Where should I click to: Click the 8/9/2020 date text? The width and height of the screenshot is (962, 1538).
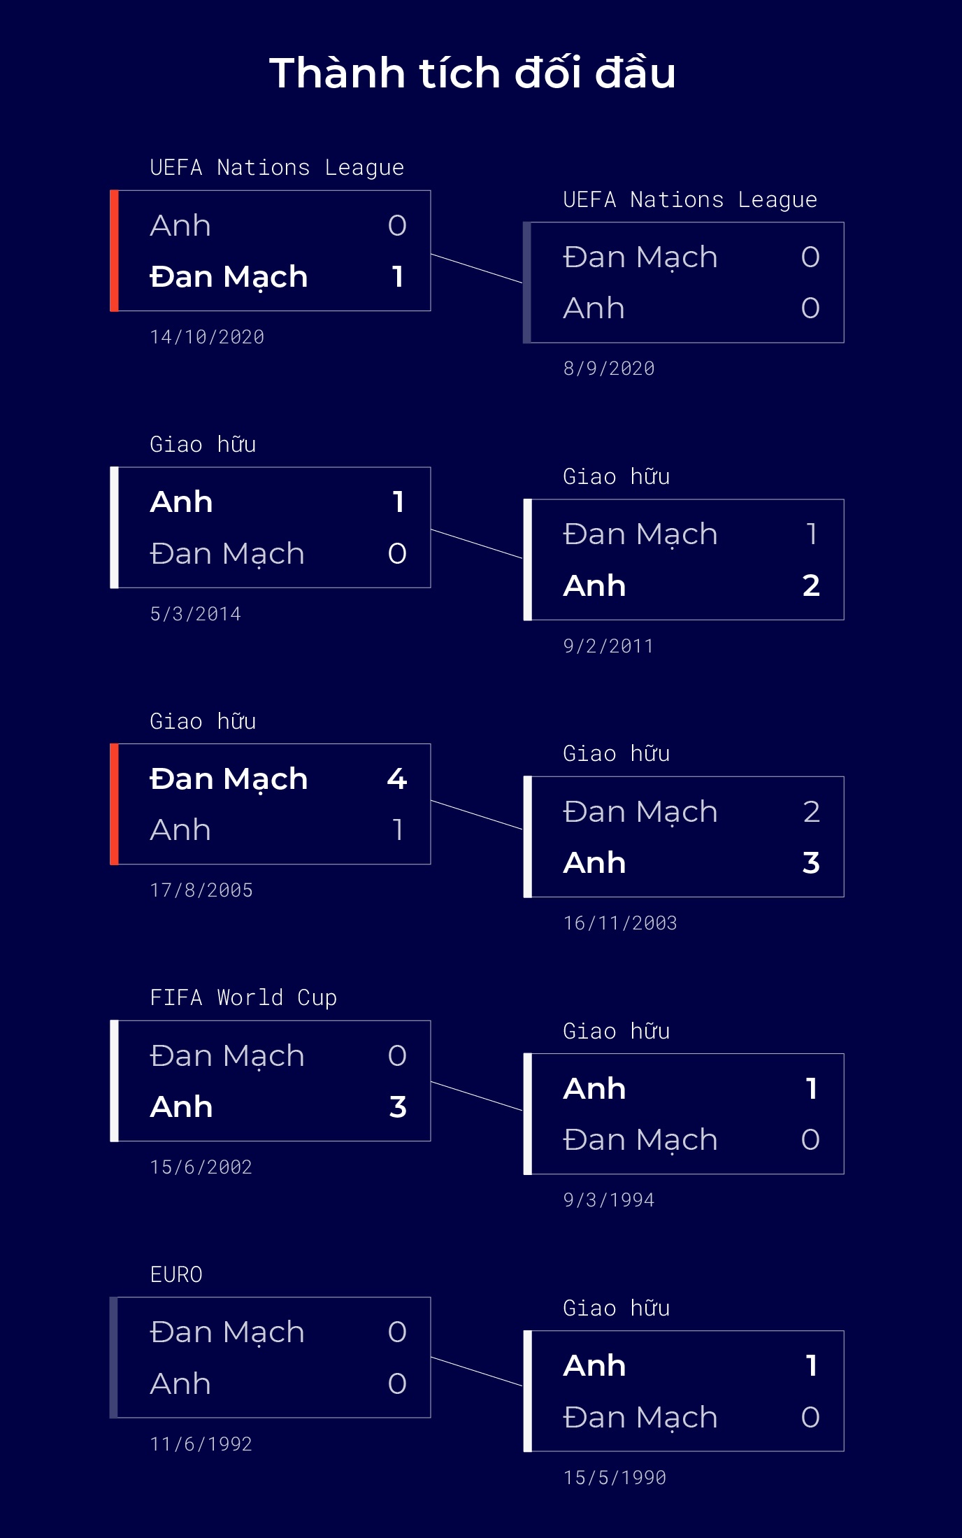609,369
